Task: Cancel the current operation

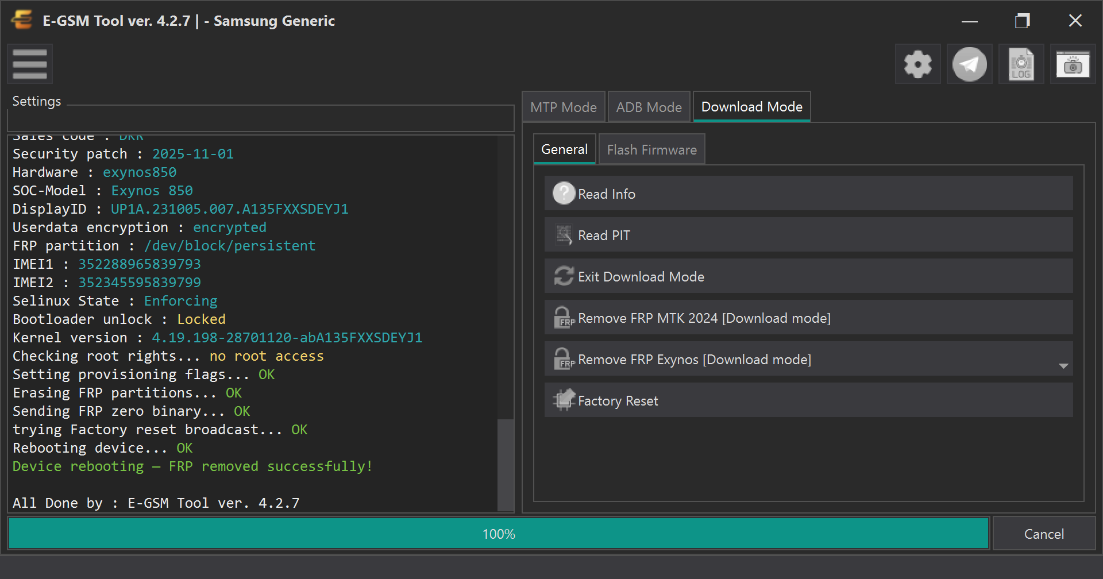Action: coord(1044,534)
